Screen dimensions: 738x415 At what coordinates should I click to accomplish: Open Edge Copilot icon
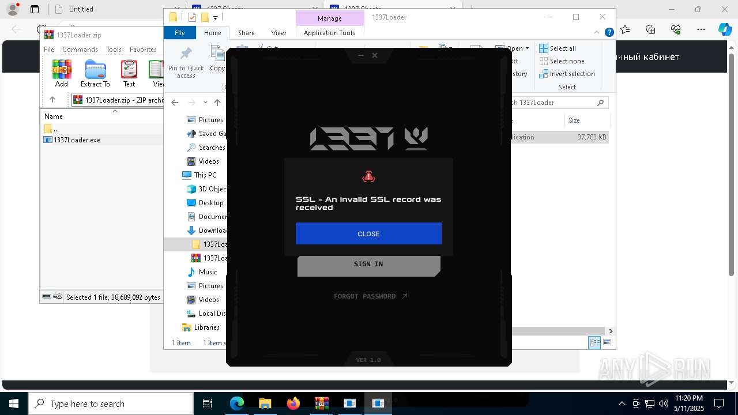pyautogui.click(x=725, y=29)
